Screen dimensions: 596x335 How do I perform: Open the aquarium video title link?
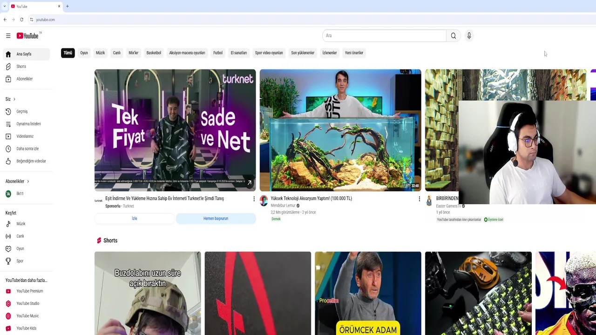pyautogui.click(x=311, y=199)
